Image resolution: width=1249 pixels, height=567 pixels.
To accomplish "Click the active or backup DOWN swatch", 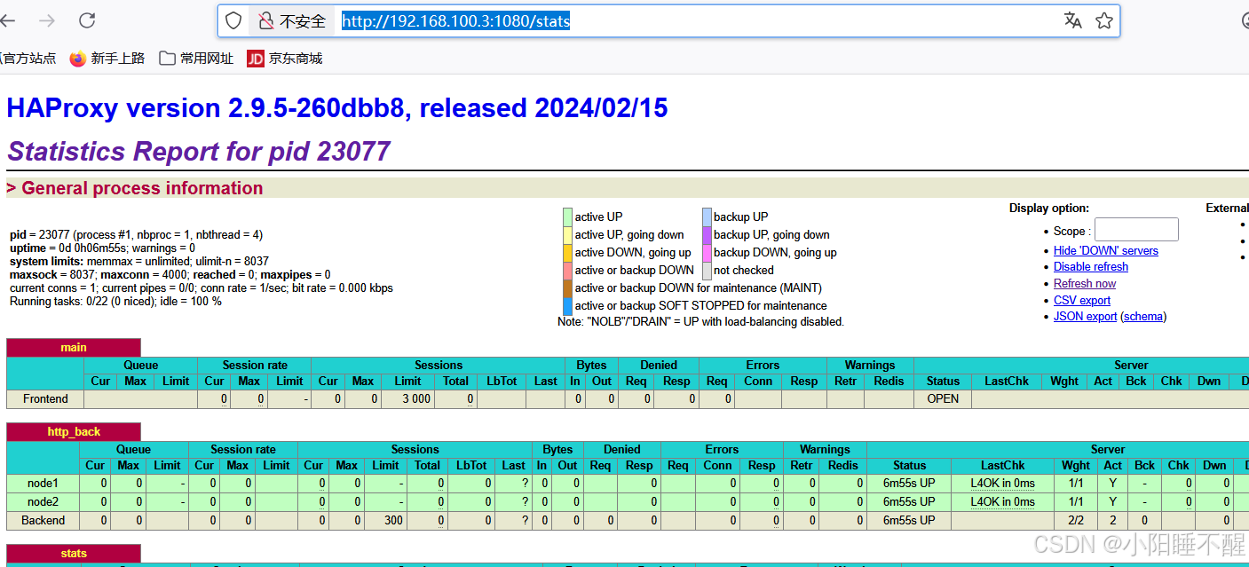I will pos(567,271).
